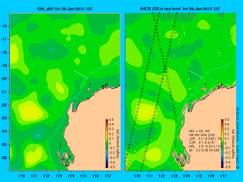
Task: Click latitude label '-26' on the axis
Action: click(4, 158)
